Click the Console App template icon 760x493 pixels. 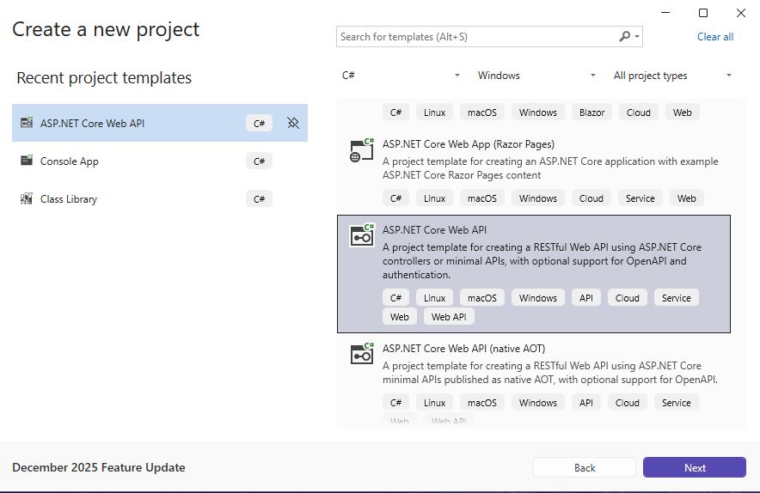[27, 161]
